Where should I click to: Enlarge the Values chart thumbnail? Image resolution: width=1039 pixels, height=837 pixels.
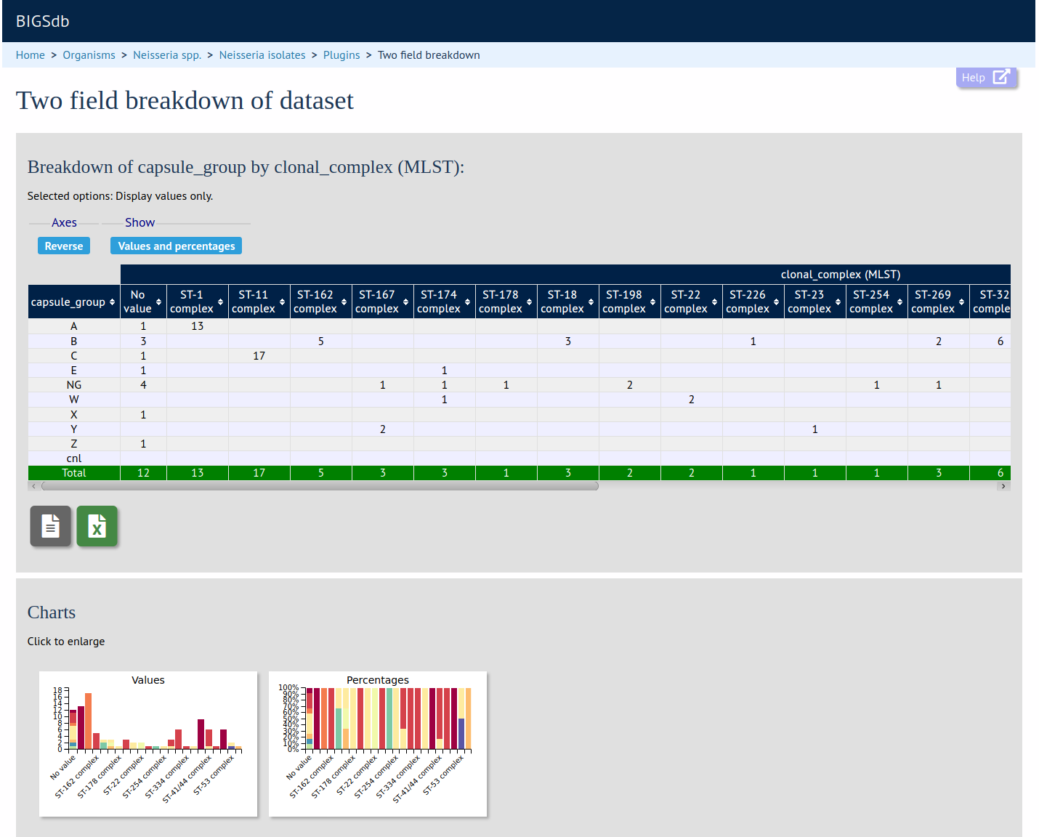148,743
